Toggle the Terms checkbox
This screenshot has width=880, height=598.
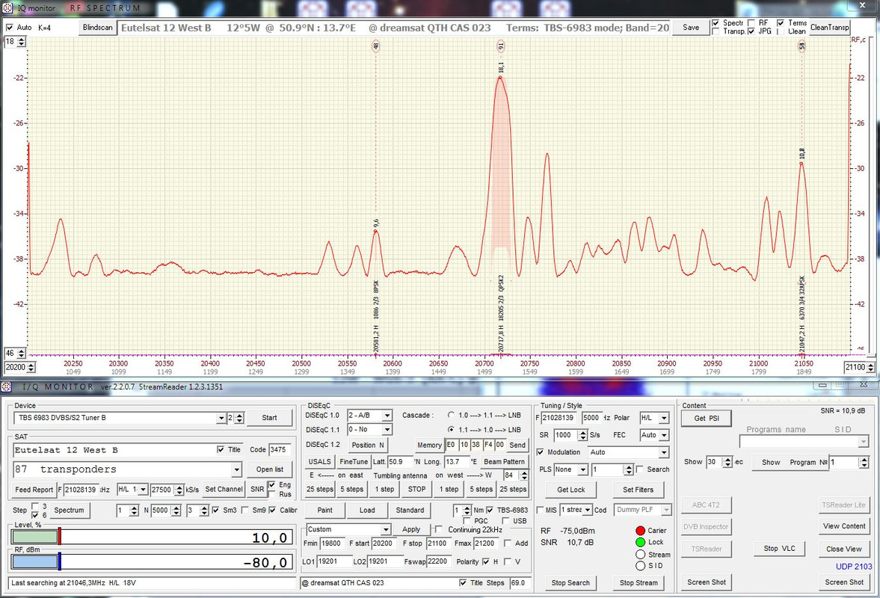(781, 23)
